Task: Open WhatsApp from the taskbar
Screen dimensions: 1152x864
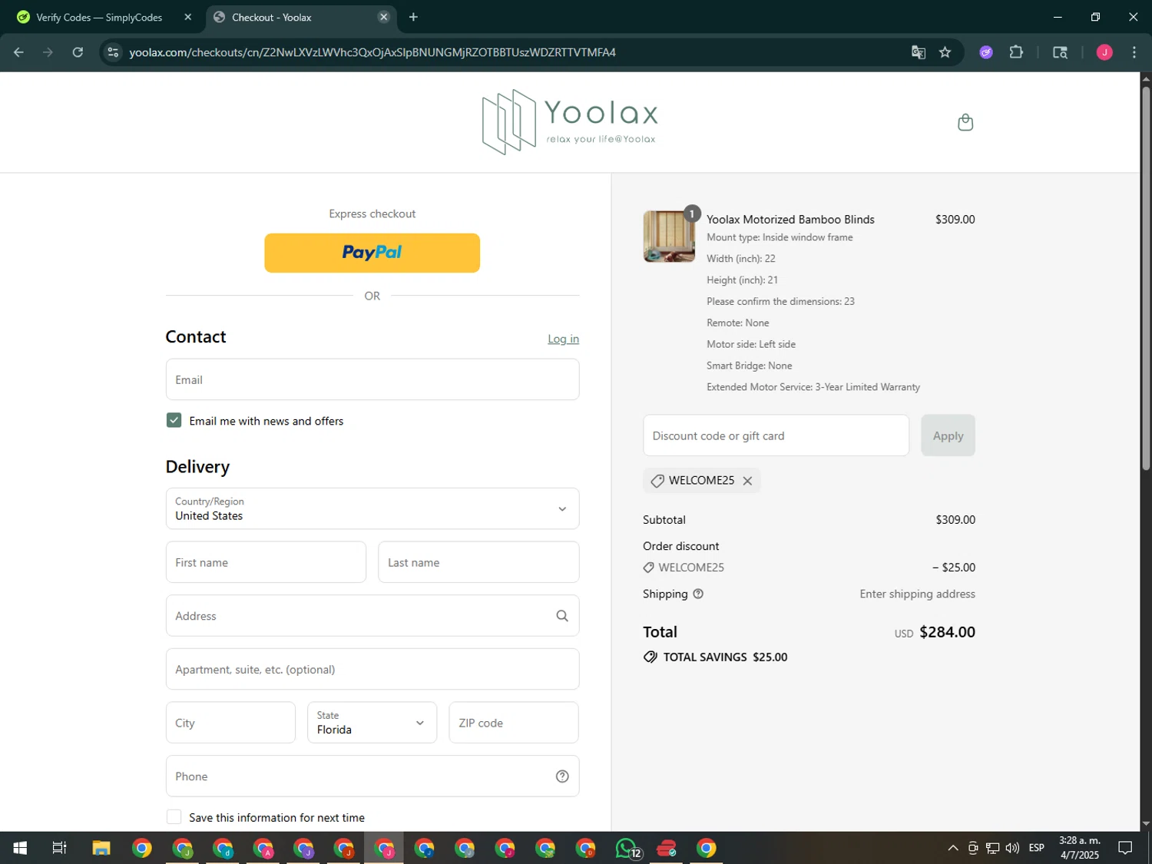Action: 627,848
